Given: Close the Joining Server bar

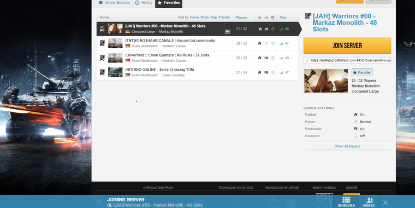Looking at the screenshot, I should [385, 203].
